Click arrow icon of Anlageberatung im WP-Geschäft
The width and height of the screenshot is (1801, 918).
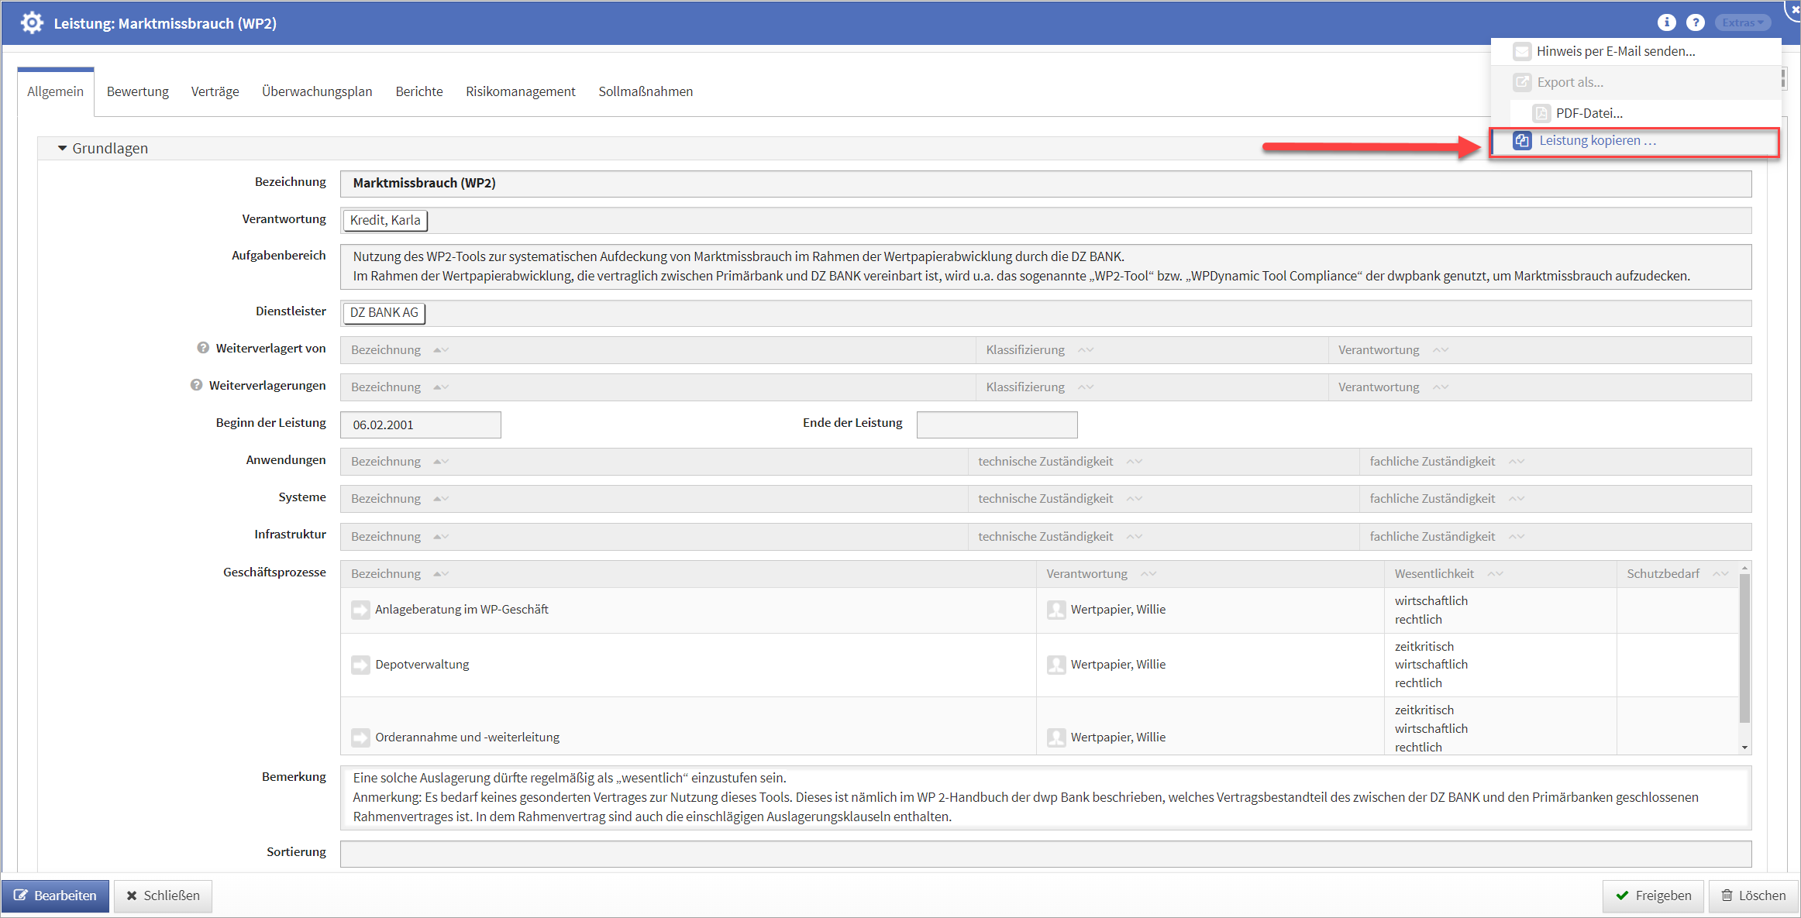click(360, 610)
